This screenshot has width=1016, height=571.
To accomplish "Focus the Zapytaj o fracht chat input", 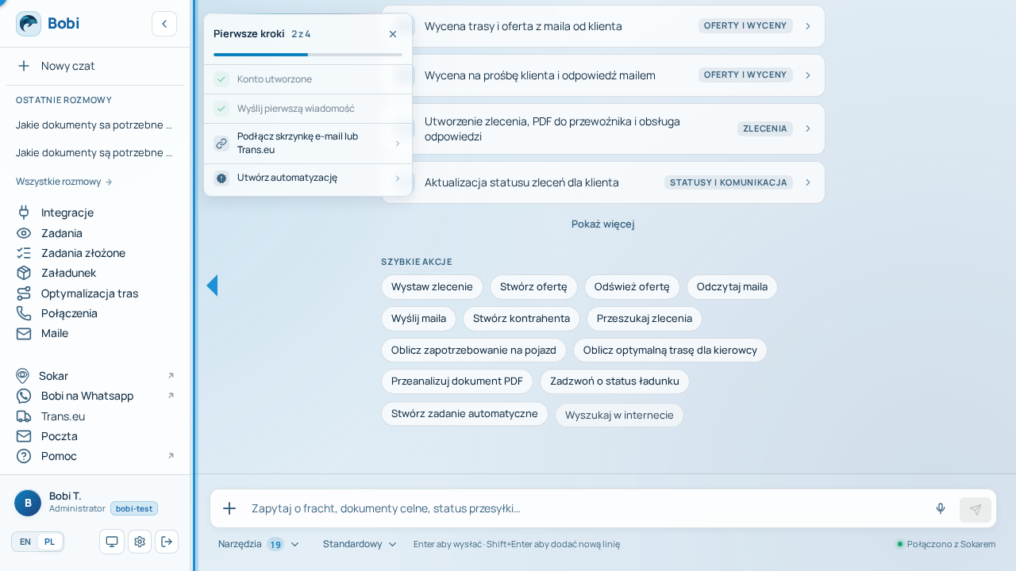I will point(587,508).
